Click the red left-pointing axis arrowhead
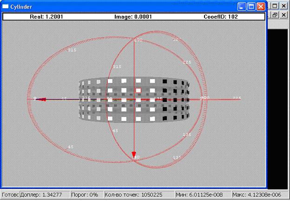 click(x=41, y=100)
